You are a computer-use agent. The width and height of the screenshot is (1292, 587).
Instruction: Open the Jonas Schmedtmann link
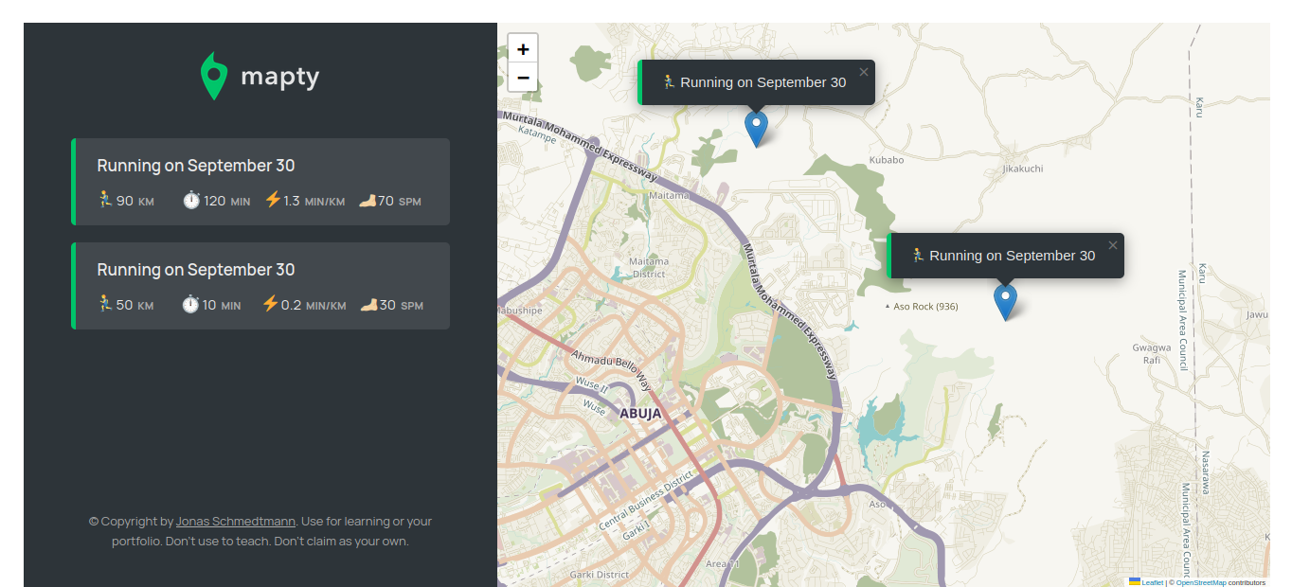(236, 522)
